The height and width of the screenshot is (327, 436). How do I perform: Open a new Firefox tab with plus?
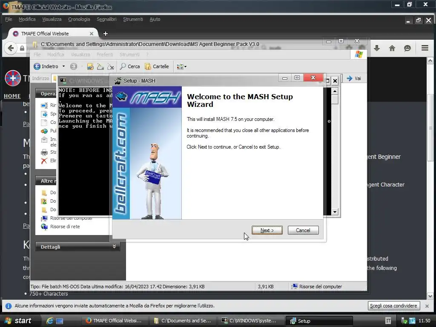click(106, 34)
